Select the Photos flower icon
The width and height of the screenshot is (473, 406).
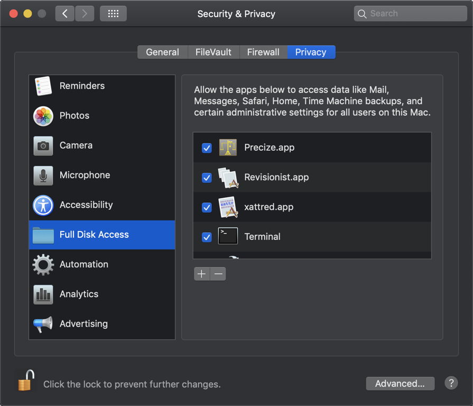tap(43, 116)
